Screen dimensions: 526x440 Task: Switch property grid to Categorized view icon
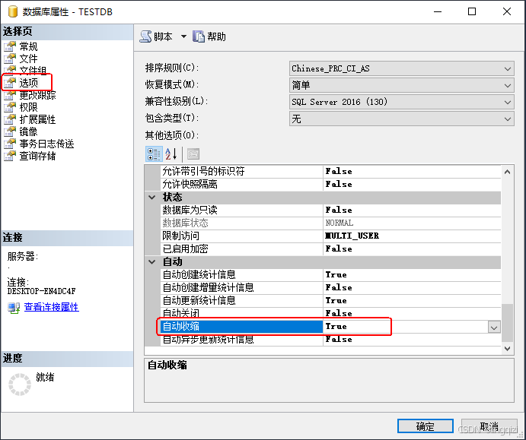point(154,154)
